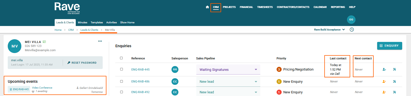Click the Rave logo
411x96 pixels.
point(67,8)
